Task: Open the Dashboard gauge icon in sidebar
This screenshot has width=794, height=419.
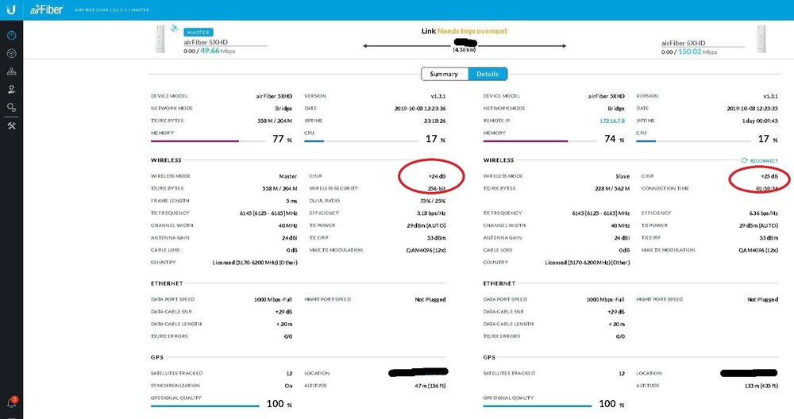Action: (11, 36)
